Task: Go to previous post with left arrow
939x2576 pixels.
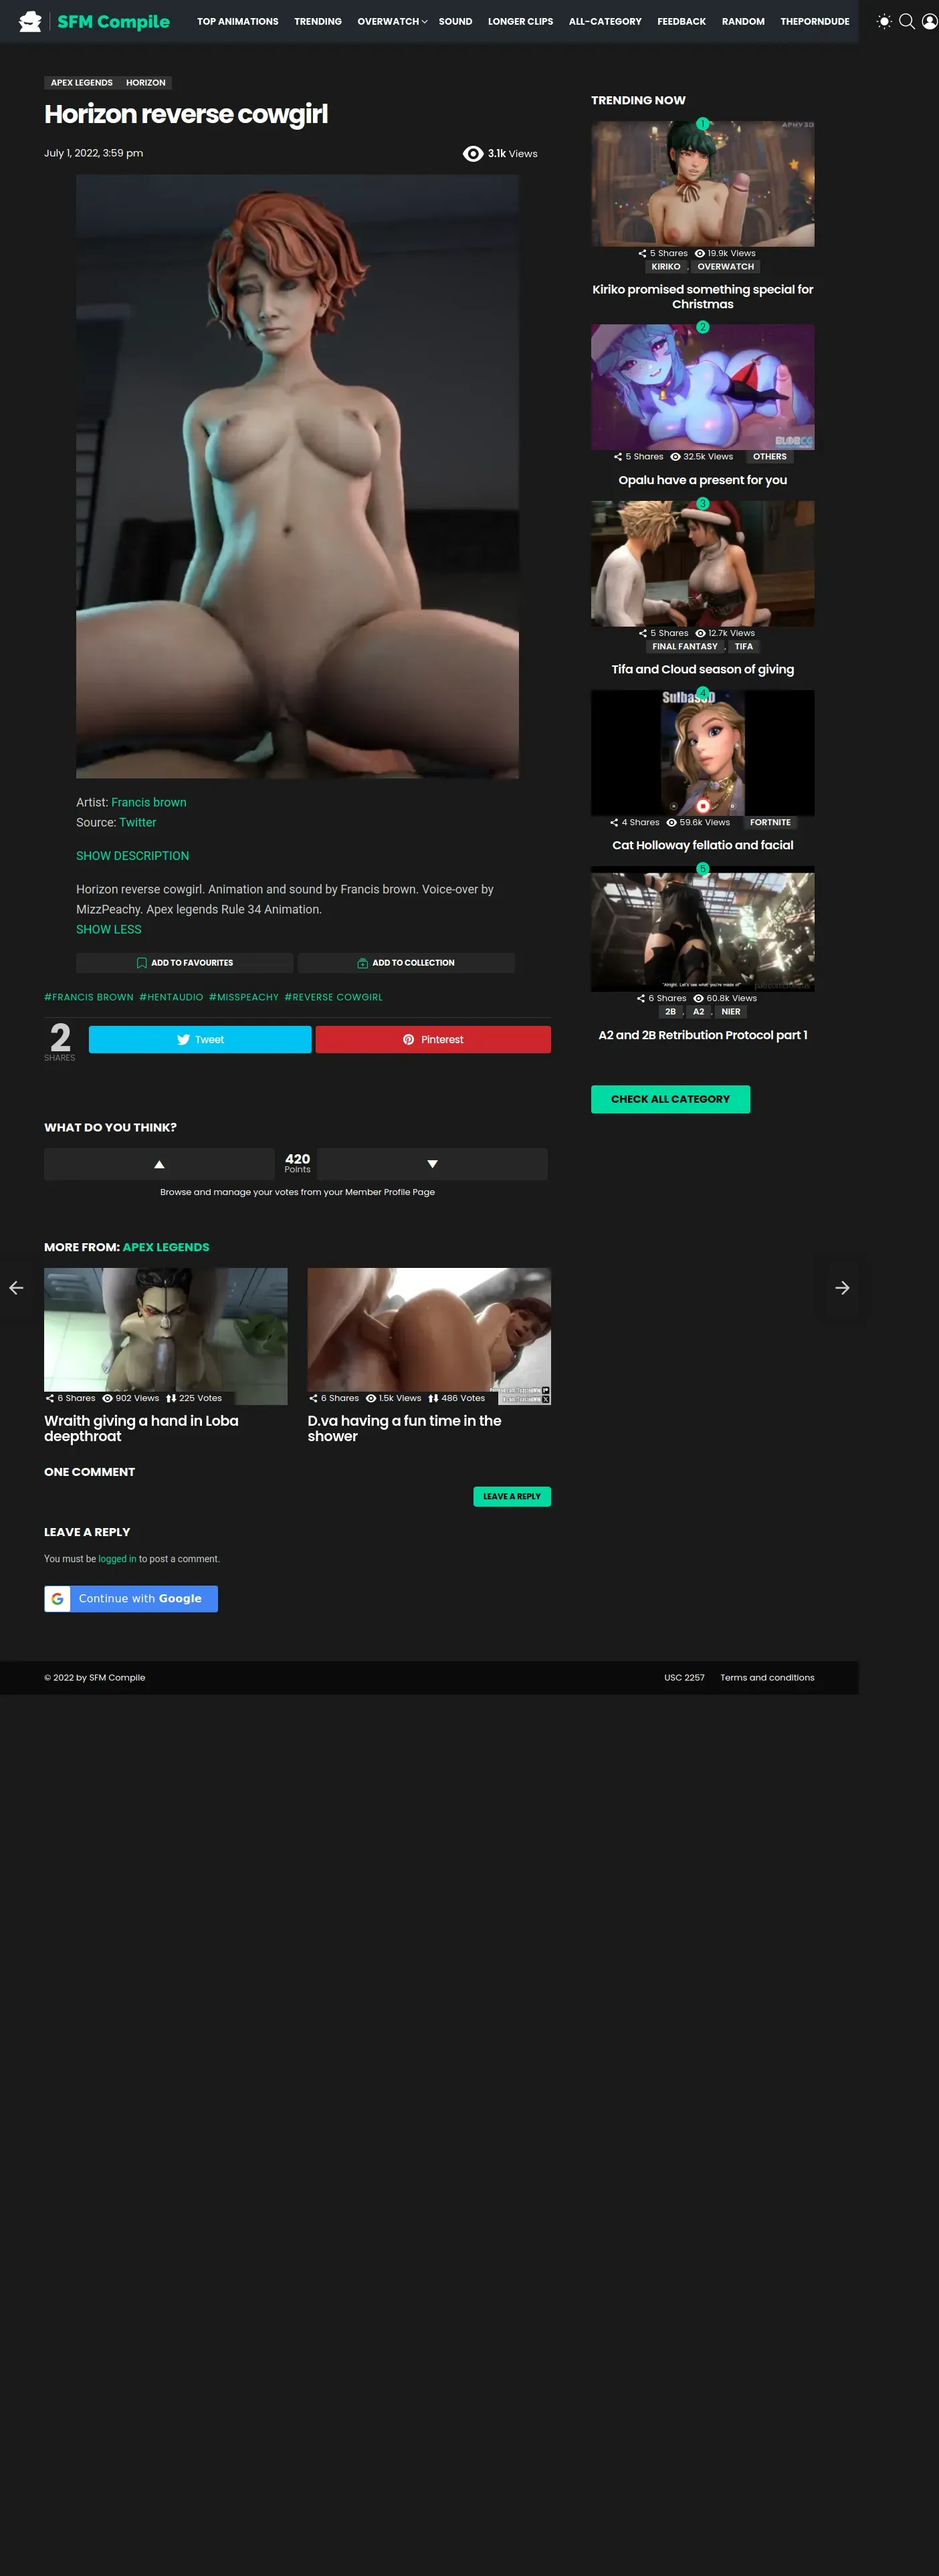Action: coord(16,1288)
